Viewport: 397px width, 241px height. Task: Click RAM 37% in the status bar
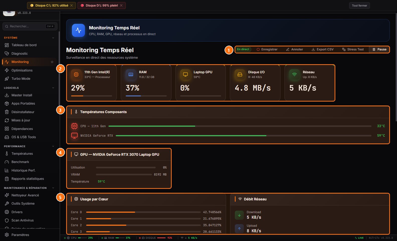click(116, 238)
